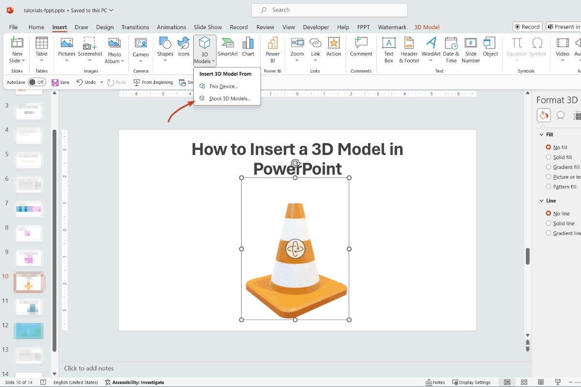Insert an Equation

pyautogui.click(x=516, y=48)
